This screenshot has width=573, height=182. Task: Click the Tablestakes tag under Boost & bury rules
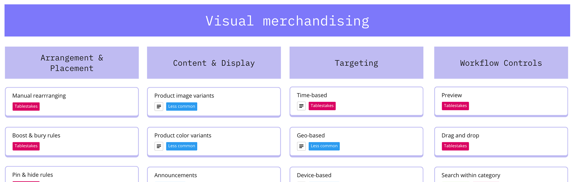pos(26,146)
